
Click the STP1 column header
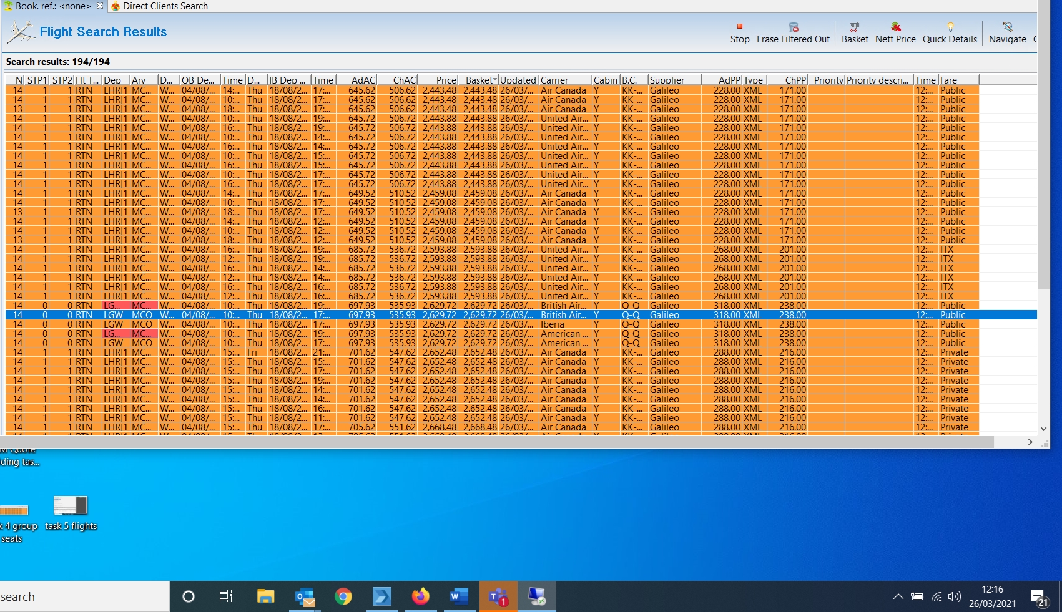click(x=37, y=80)
